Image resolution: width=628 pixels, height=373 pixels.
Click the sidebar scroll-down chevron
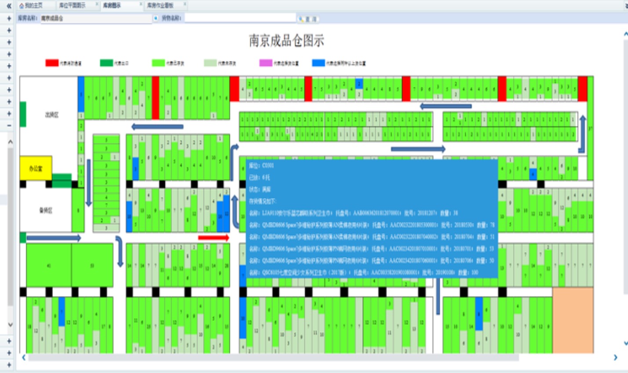pos(10,325)
